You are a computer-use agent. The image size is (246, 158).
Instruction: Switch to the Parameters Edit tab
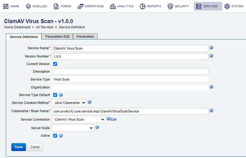point(57,36)
